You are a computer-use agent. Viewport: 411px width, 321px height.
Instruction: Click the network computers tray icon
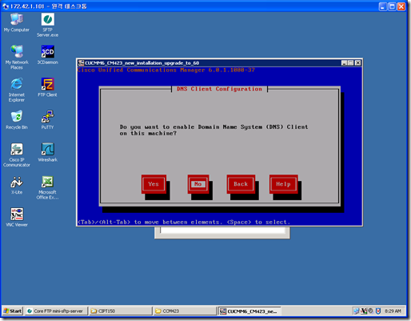[x=357, y=311]
